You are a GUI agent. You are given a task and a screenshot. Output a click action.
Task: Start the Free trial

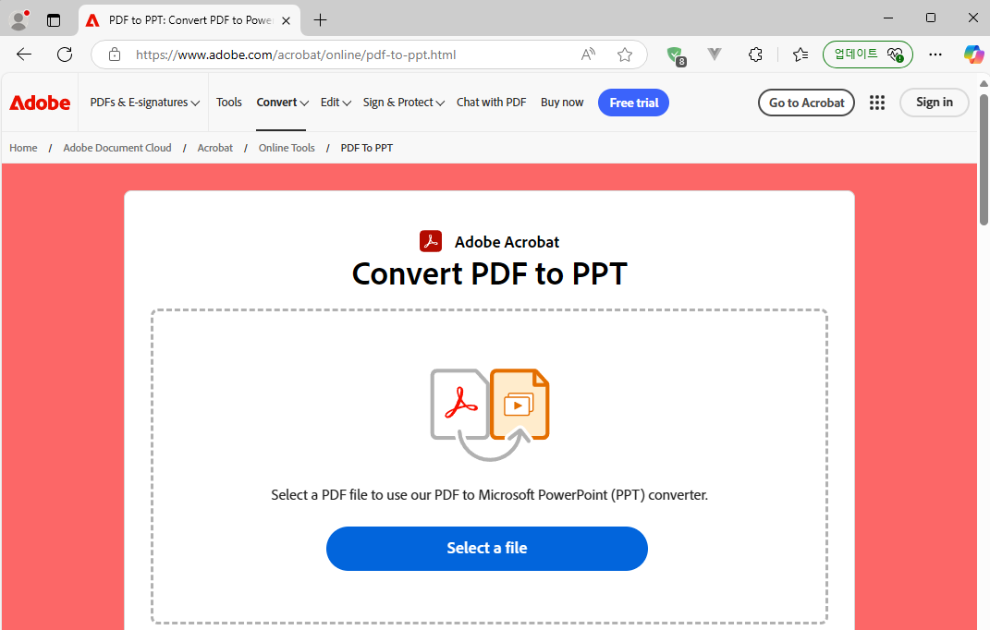pyautogui.click(x=633, y=103)
